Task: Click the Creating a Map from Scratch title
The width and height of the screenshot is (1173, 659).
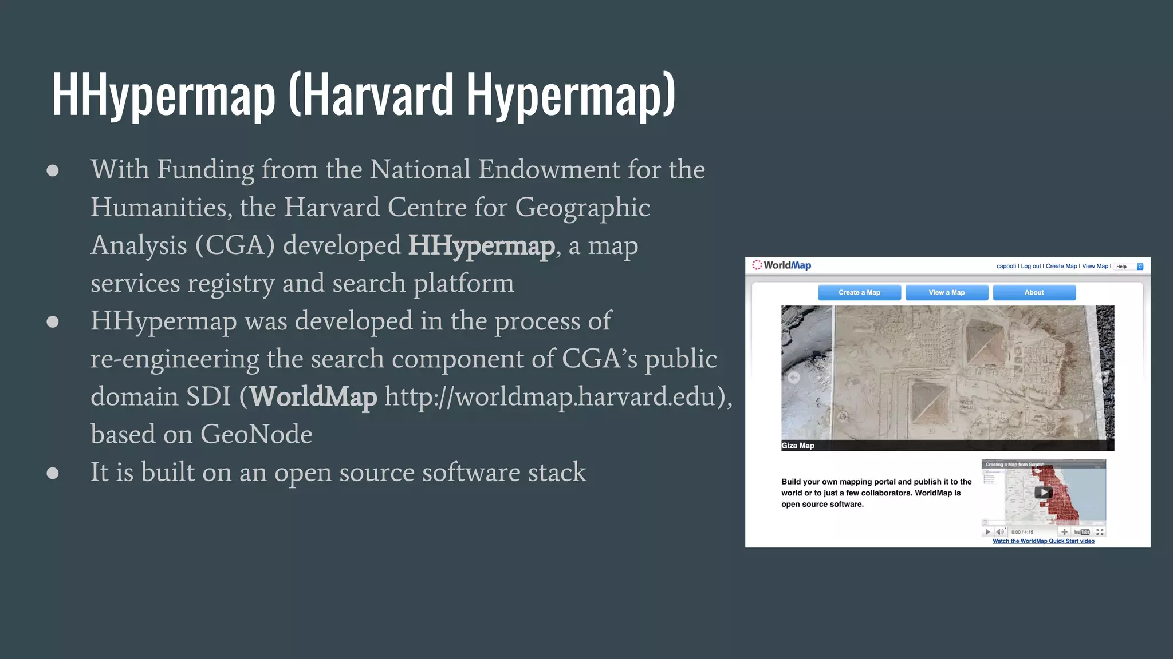Action: click(1014, 465)
